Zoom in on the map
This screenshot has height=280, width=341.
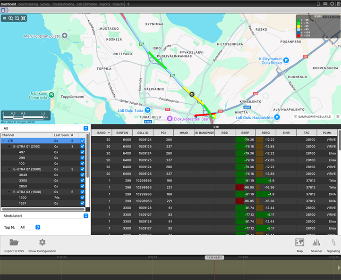[11, 18]
